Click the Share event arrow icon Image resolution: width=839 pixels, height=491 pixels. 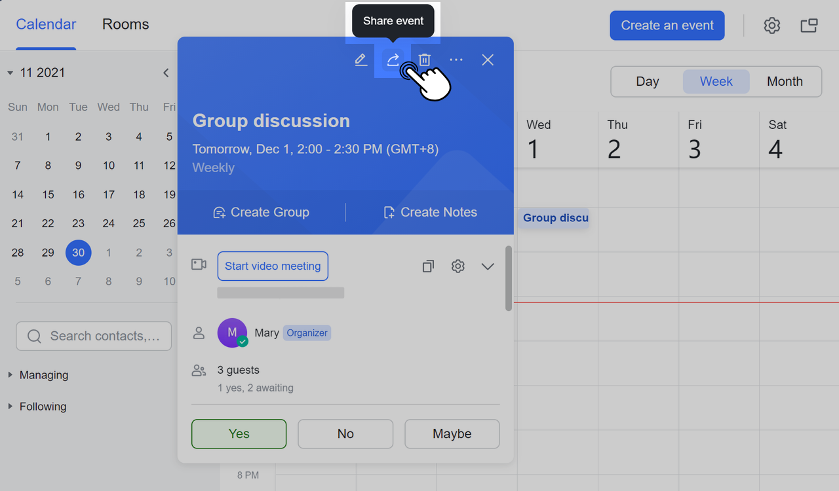click(393, 60)
